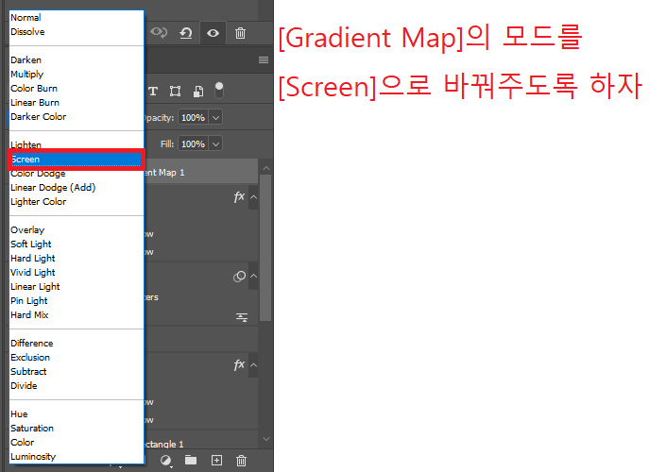Choose Soft Light blend mode
The width and height of the screenshot is (666, 472).
77,244
